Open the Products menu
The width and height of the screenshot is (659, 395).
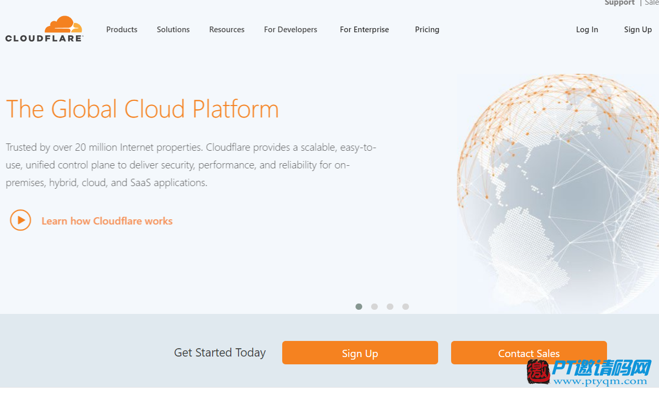click(x=122, y=30)
